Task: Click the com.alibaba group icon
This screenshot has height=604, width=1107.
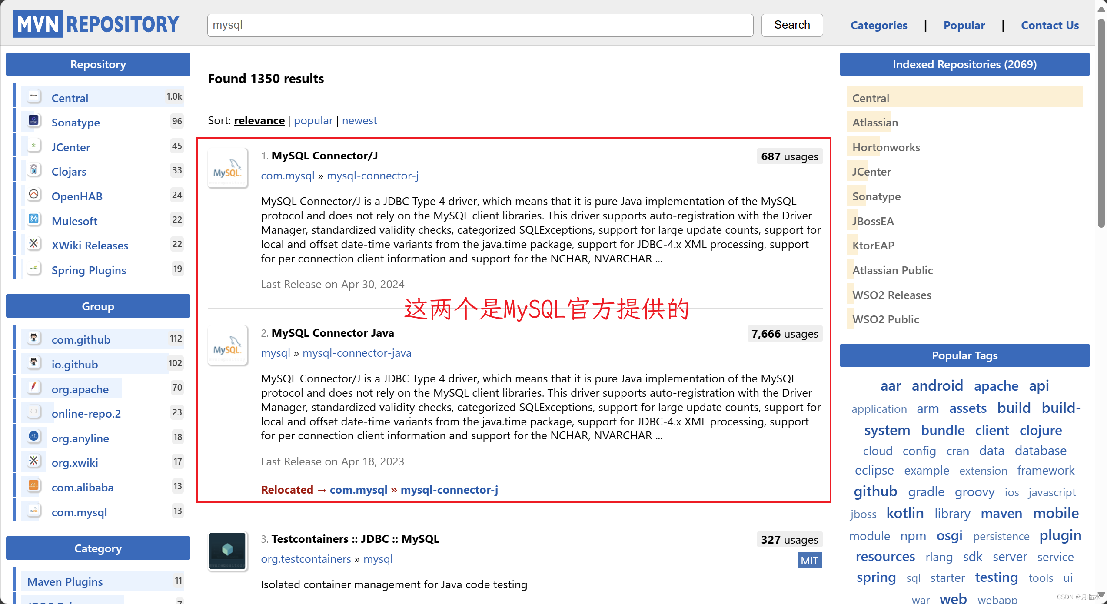Action: [x=33, y=485]
